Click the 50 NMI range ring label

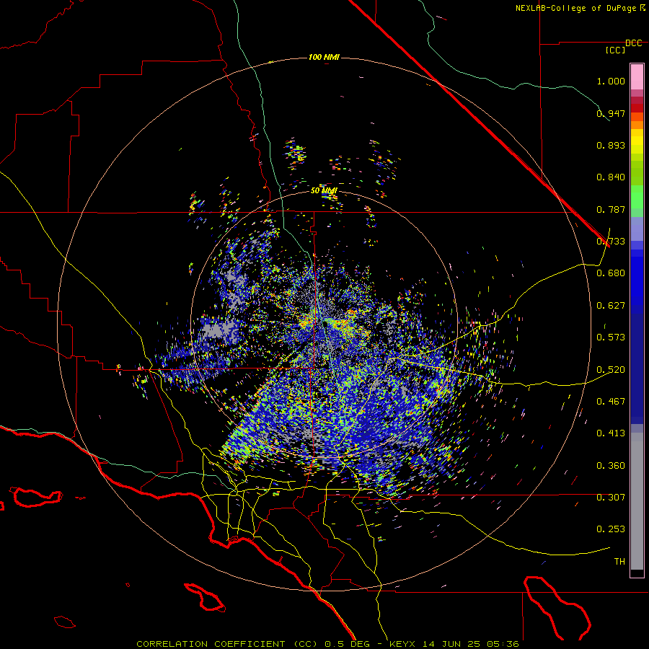pos(324,191)
